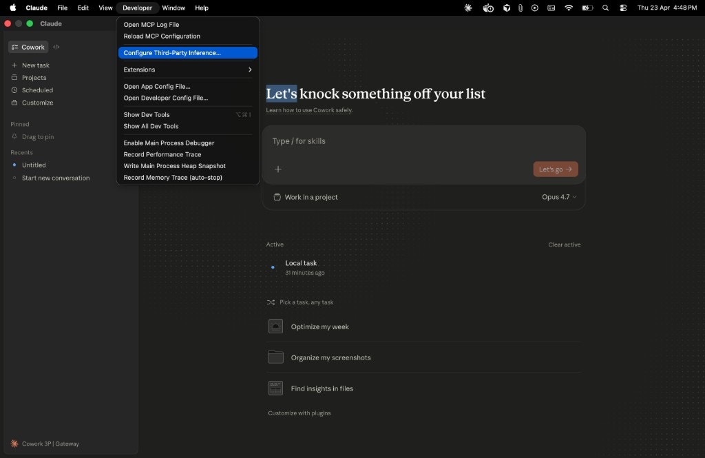Open the Apple menu logo
Screen dimensions: 705x458
[x=12, y=8]
